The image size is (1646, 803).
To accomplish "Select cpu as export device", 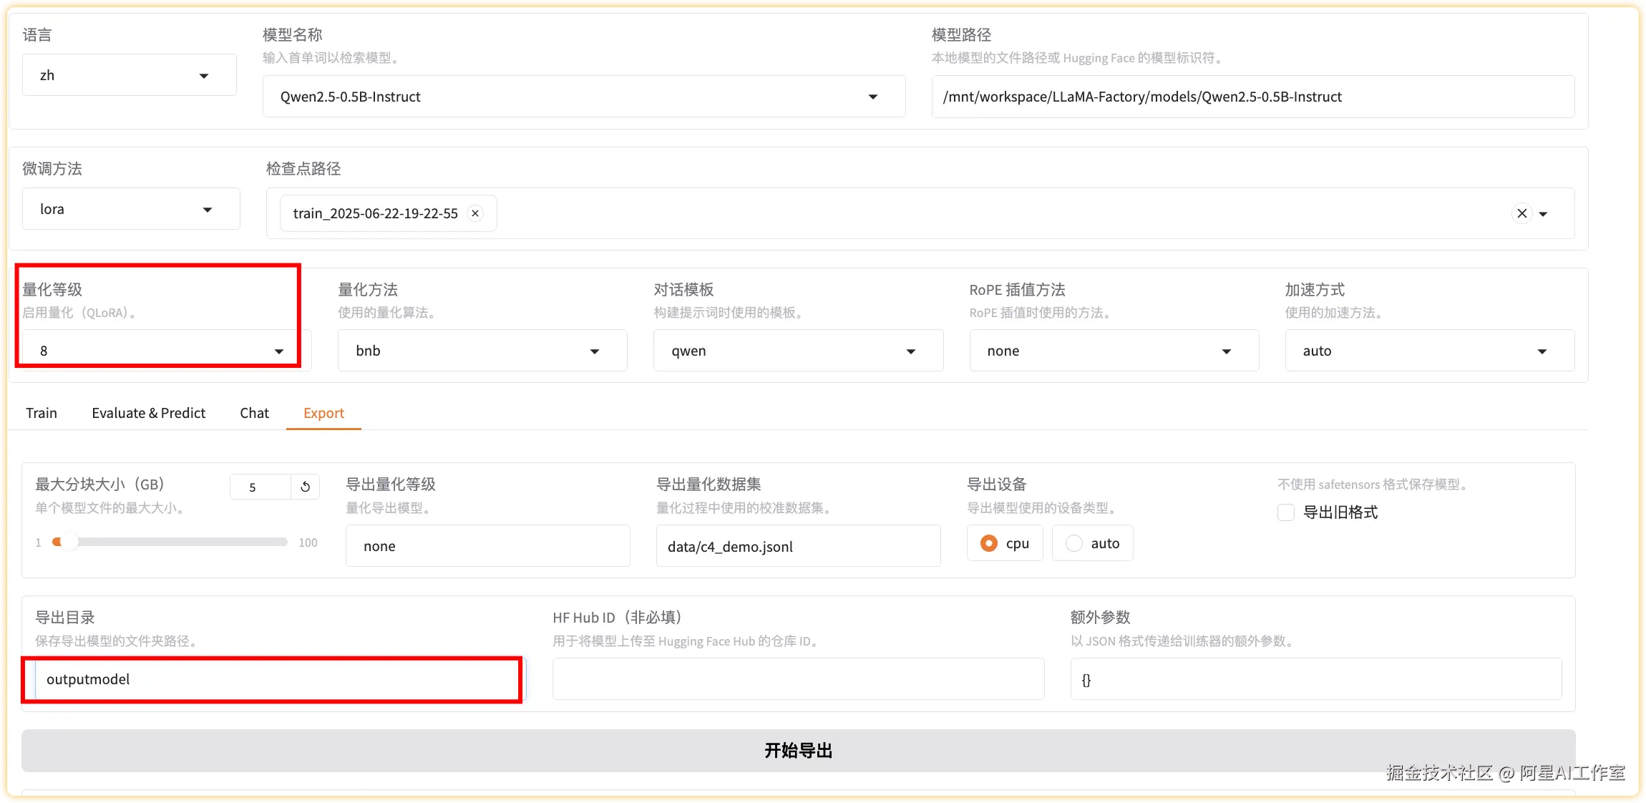I will 990,543.
